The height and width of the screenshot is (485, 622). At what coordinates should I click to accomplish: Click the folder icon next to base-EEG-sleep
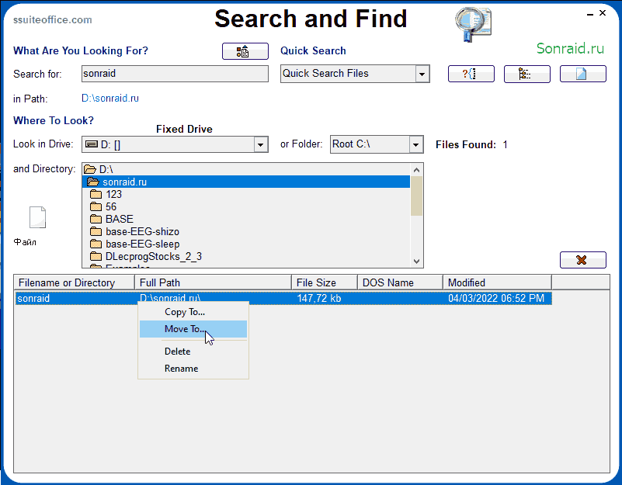pyautogui.click(x=96, y=244)
